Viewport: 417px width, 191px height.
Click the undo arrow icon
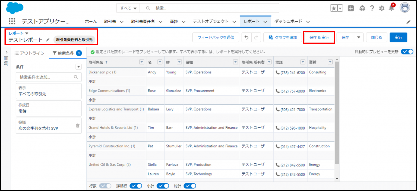point(247,38)
